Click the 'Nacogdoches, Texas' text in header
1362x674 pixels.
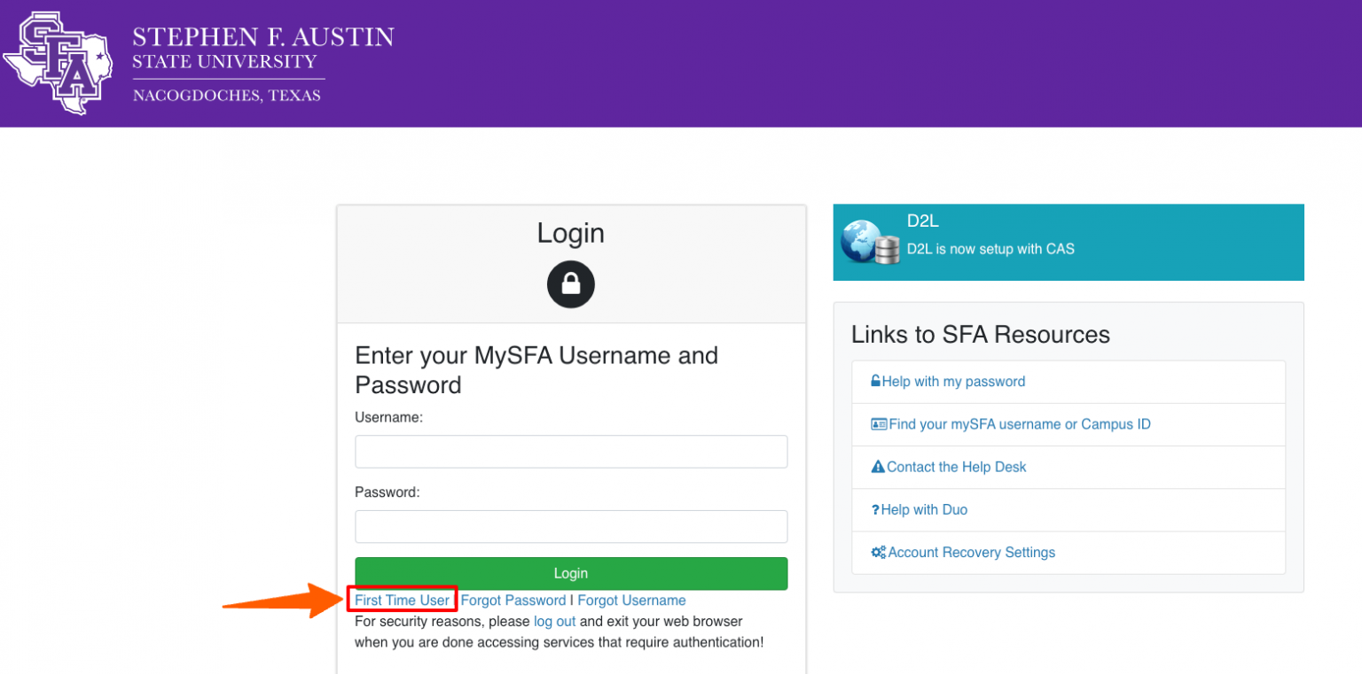coord(227,96)
